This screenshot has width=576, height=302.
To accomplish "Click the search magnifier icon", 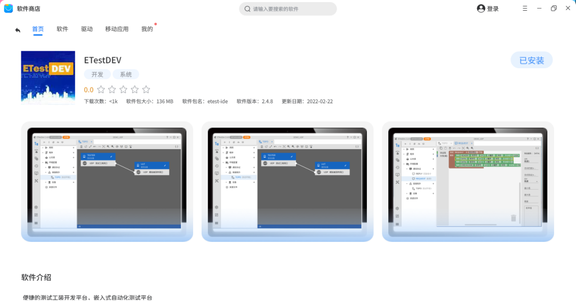I will [247, 9].
